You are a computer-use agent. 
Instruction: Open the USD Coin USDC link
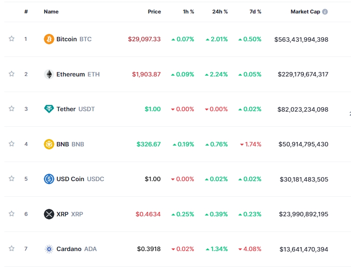pyautogui.click(x=80, y=179)
